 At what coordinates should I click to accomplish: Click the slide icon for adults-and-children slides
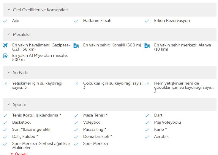(x=147, y=84)
